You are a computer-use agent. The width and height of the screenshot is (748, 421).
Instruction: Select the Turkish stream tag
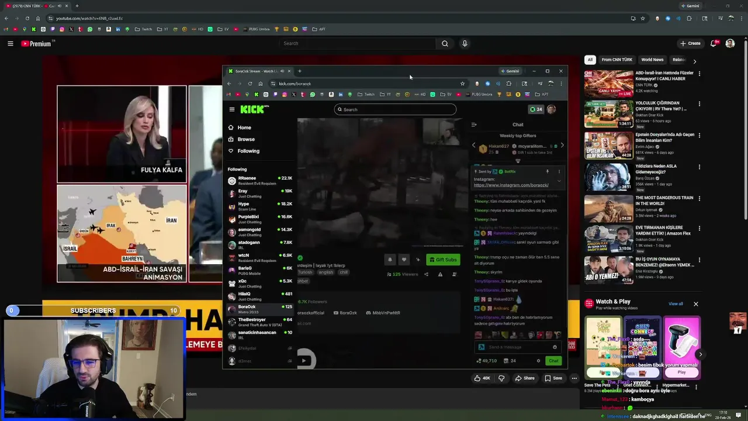coord(305,272)
